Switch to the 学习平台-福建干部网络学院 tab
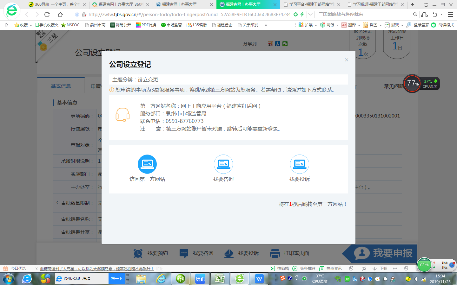This screenshot has width=457, height=285. click(311, 4)
